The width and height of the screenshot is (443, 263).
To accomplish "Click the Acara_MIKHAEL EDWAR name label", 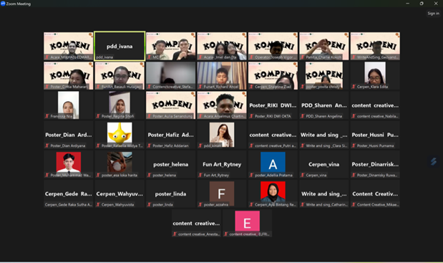I will point(71,57).
